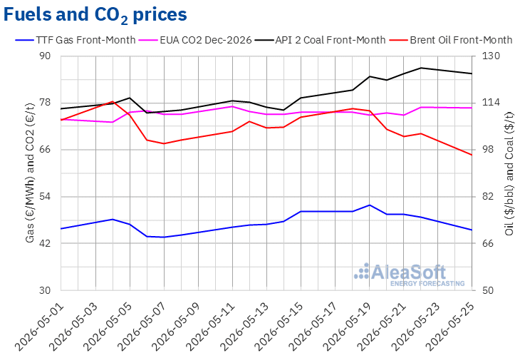The width and height of the screenshot is (520, 363).
Task: Click the AleaSoft Energy Forecasting logo
Action: (410, 275)
